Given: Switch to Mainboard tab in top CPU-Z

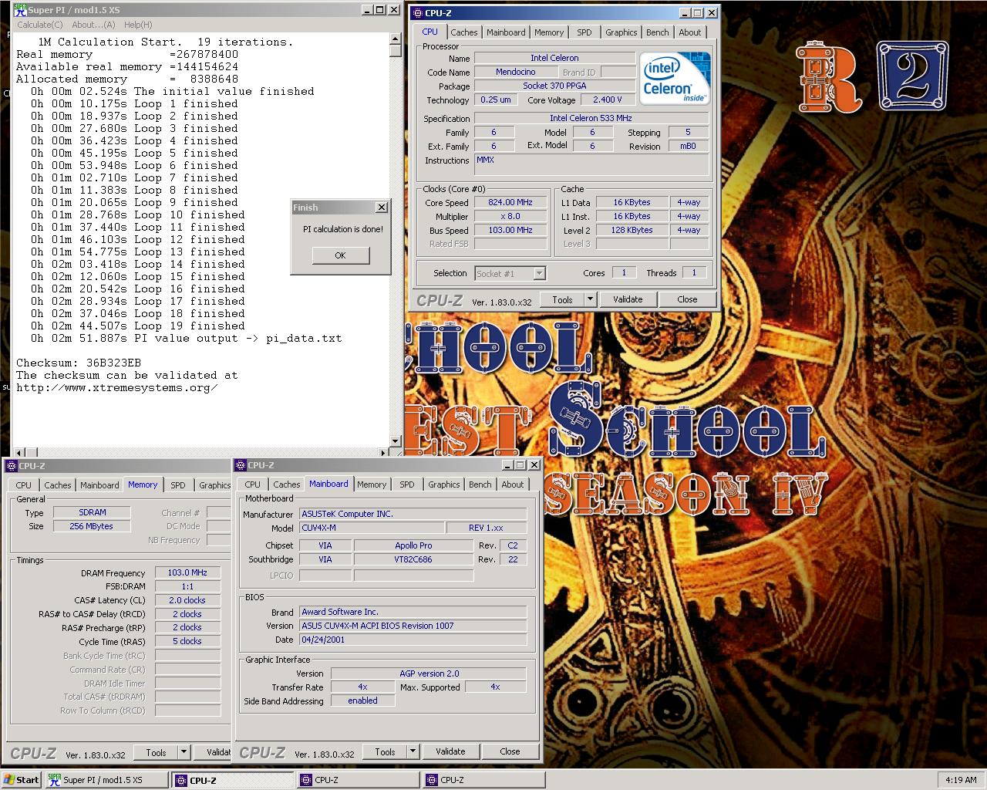Looking at the screenshot, I should 506,32.
